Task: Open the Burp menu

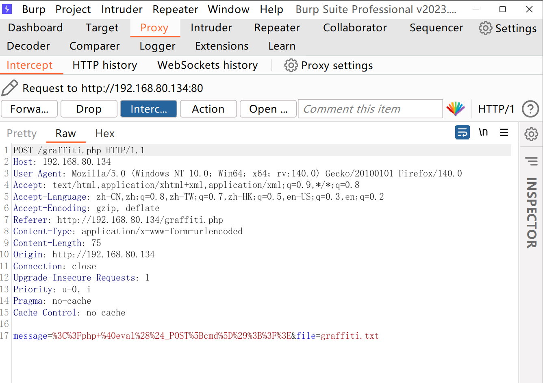Action: pyautogui.click(x=34, y=9)
